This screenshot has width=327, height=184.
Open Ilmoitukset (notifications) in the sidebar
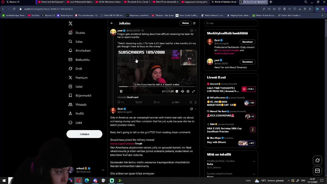(80, 51)
